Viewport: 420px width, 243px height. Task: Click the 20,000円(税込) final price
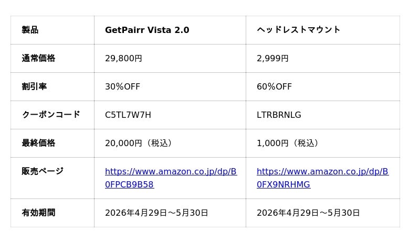(139, 143)
